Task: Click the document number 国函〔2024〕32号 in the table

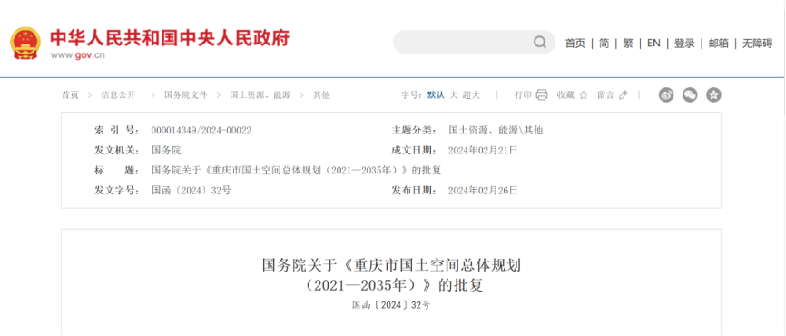Action: click(191, 191)
